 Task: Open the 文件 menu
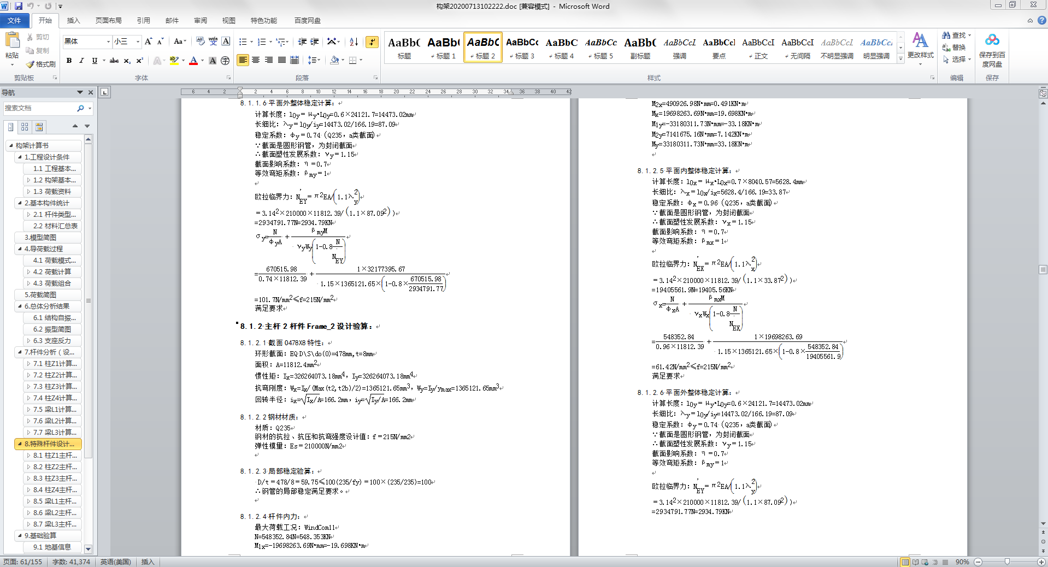(x=14, y=21)
